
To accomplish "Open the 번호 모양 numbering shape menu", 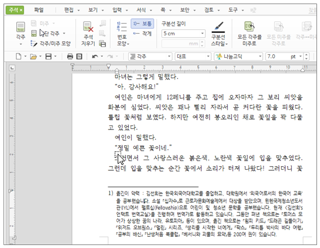I will click(x=122, y=34).
